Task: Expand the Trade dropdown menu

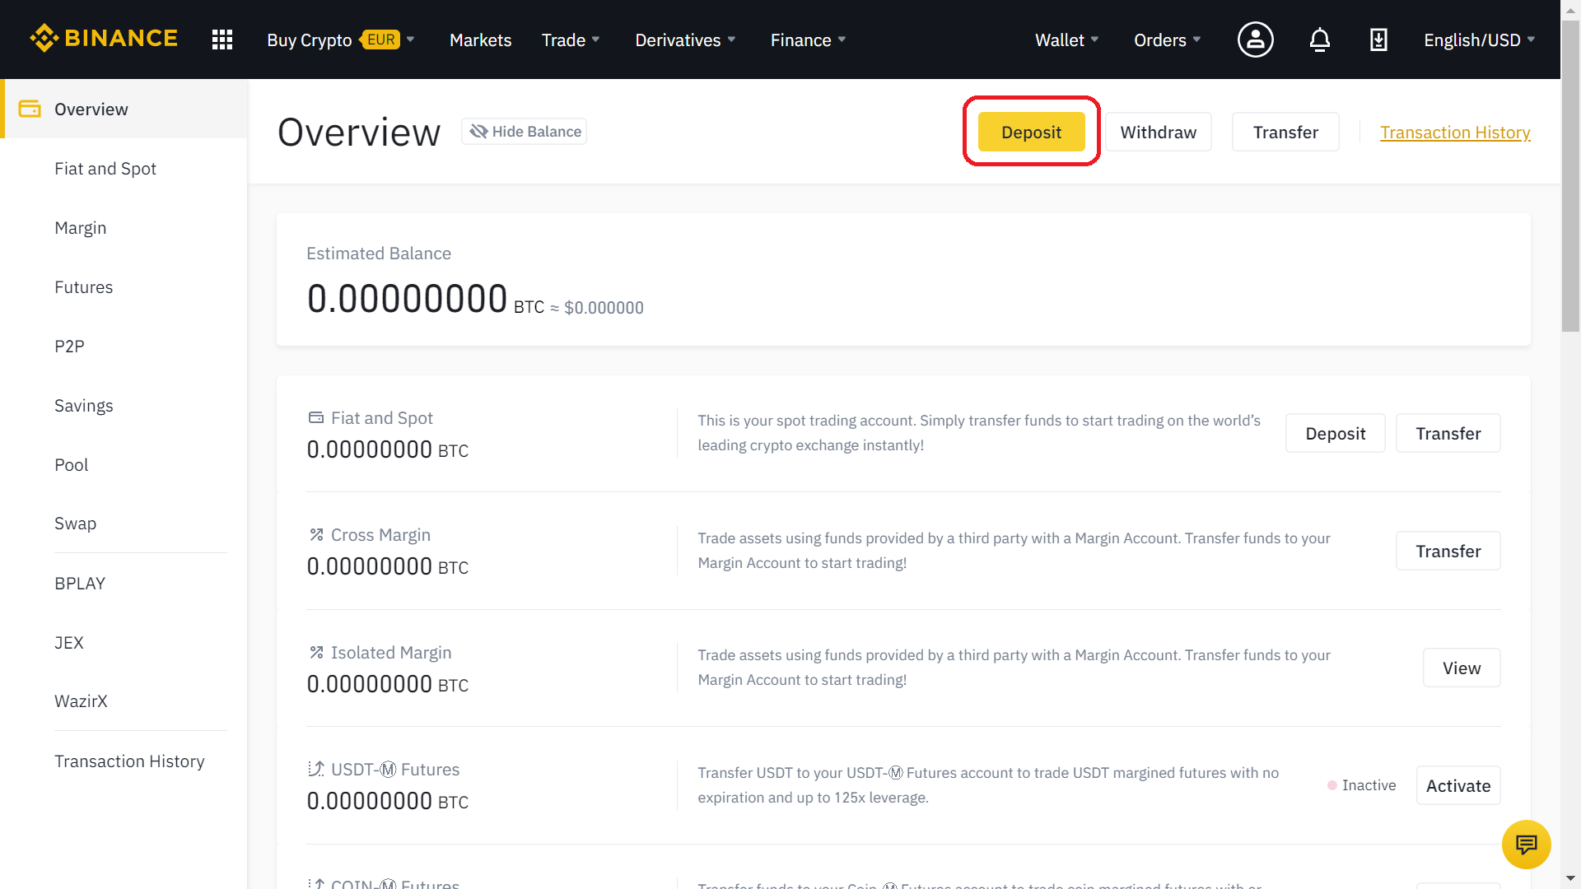Action: [x=571, y=40]
